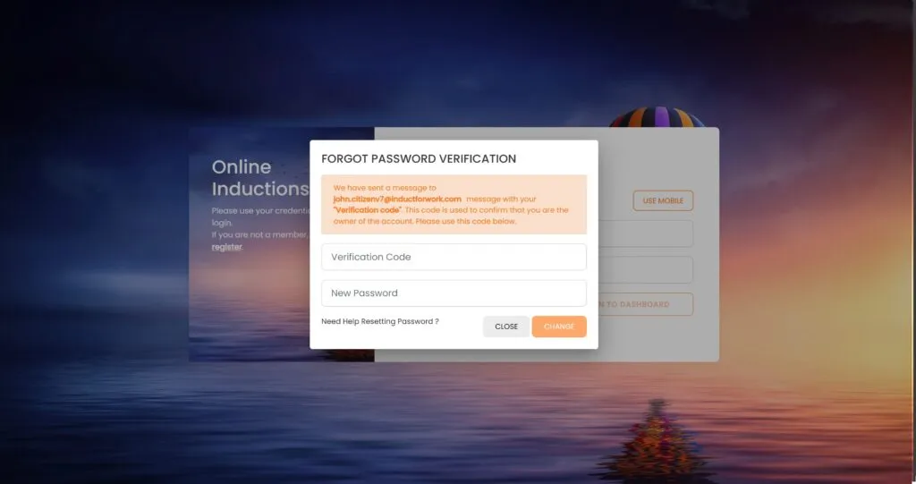Select the USE MOBILE button
This screenshot has height=484, width=916.
click(663, 200)
